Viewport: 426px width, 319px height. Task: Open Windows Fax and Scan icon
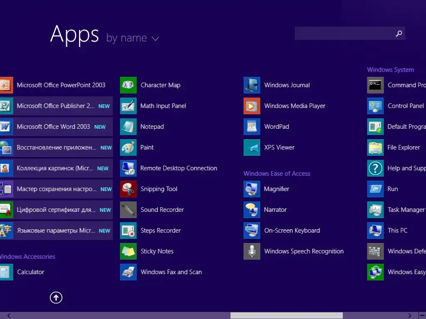pos(128,272)
